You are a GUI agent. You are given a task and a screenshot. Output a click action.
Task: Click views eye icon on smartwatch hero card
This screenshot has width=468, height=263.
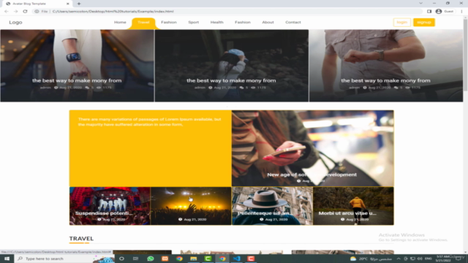[99, 88]
